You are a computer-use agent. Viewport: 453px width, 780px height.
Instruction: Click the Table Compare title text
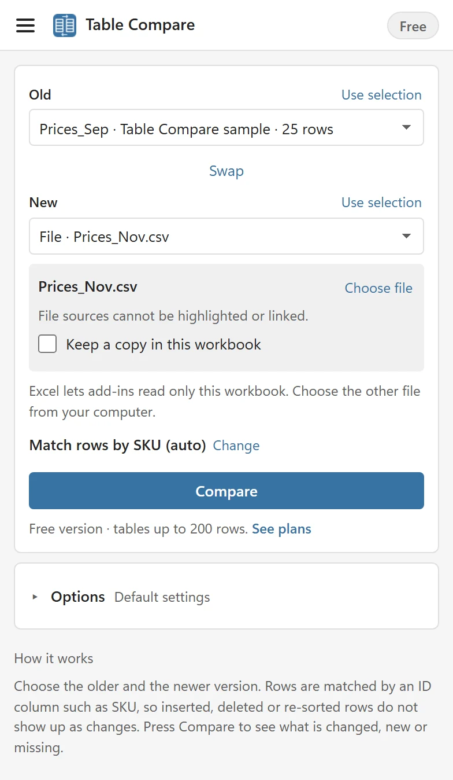coord(140,25)
